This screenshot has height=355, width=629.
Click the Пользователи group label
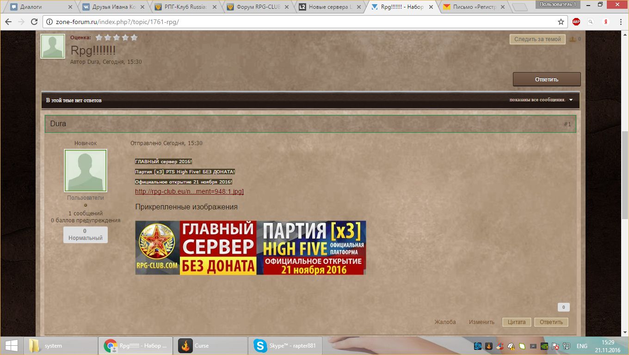(86, 198)
